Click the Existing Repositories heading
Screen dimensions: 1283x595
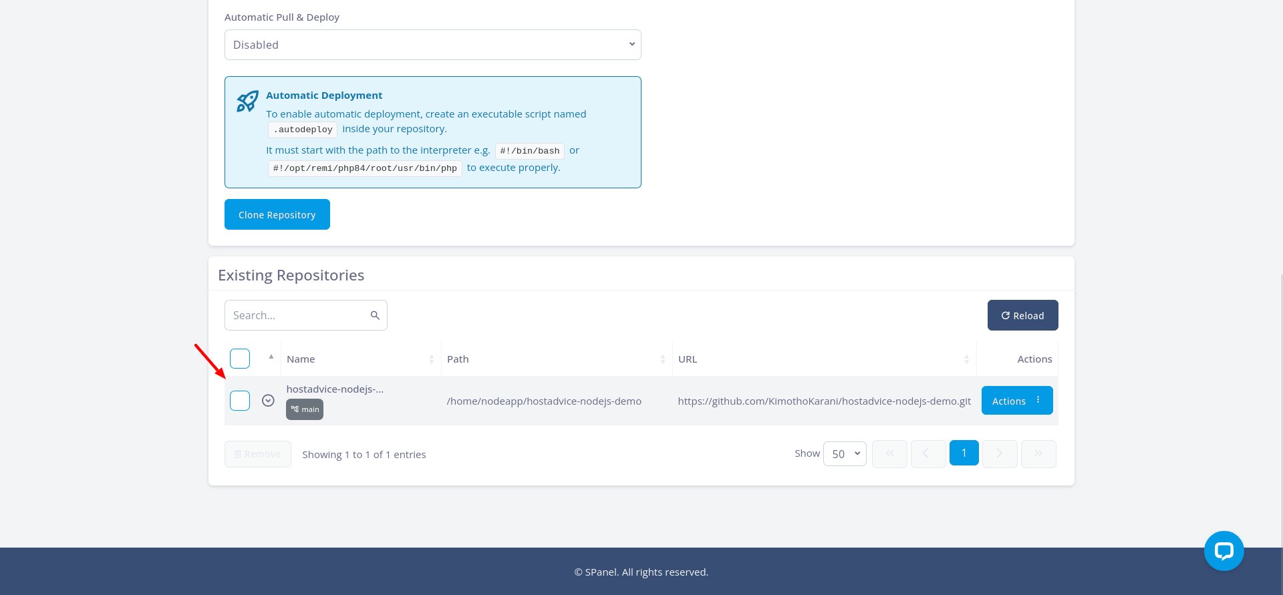click(x=291, y=275)
